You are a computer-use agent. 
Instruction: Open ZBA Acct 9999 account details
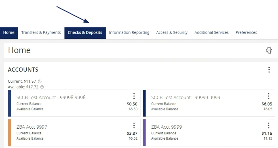coord(167,127)
